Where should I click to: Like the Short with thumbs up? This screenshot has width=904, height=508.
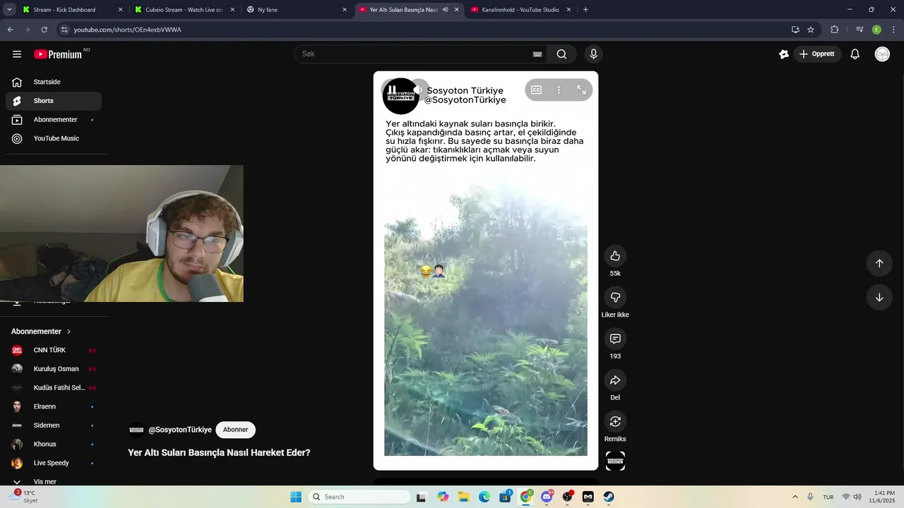[x=615, y=256]
